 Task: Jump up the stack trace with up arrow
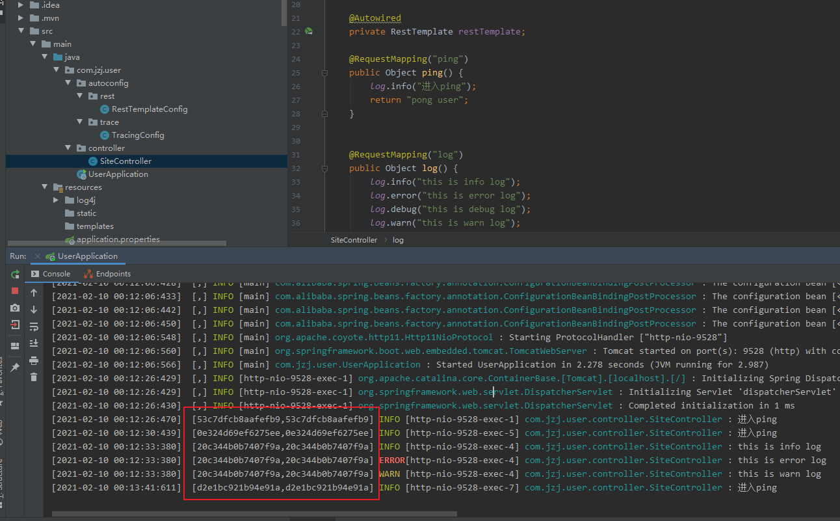pyautogui.click(x=34, y=293)
